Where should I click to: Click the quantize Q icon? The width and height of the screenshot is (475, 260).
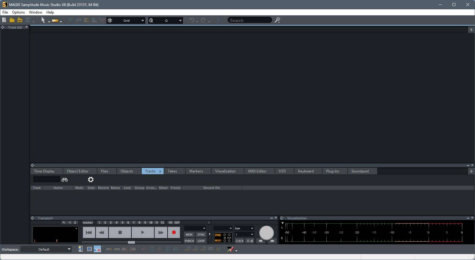tap(151, 20)
